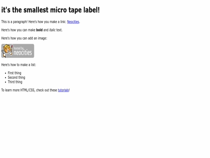The image size is (210, 158).
Task: Click the 'neocities' wordmark in the badge
Action: click(x=23, y=53)
